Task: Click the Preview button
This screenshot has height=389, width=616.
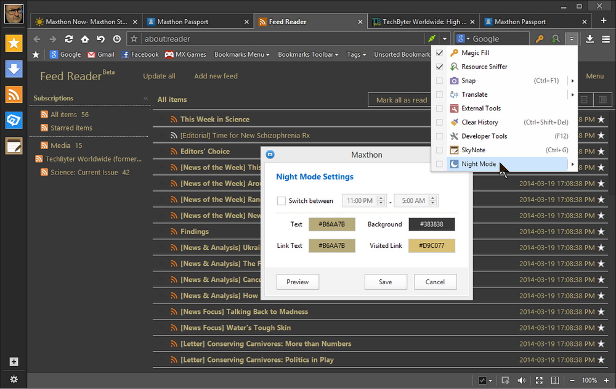Action: [298, 282]
